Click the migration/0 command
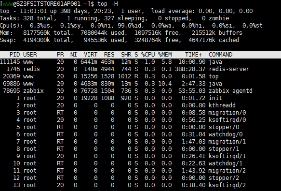Image resolution: width=281 pixels, height=191 pixels. point(227,113)
